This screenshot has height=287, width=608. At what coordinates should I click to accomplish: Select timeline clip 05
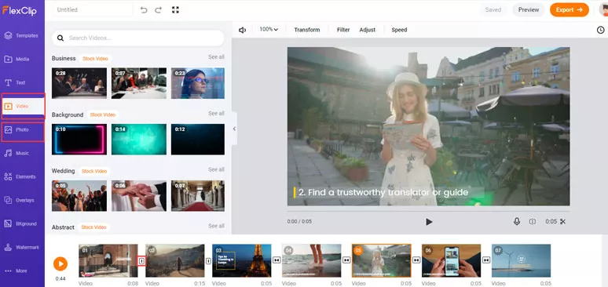[x=381, y=260]
